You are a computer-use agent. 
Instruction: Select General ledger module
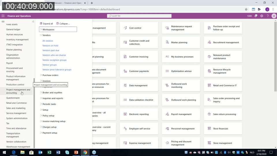point(13,29)
